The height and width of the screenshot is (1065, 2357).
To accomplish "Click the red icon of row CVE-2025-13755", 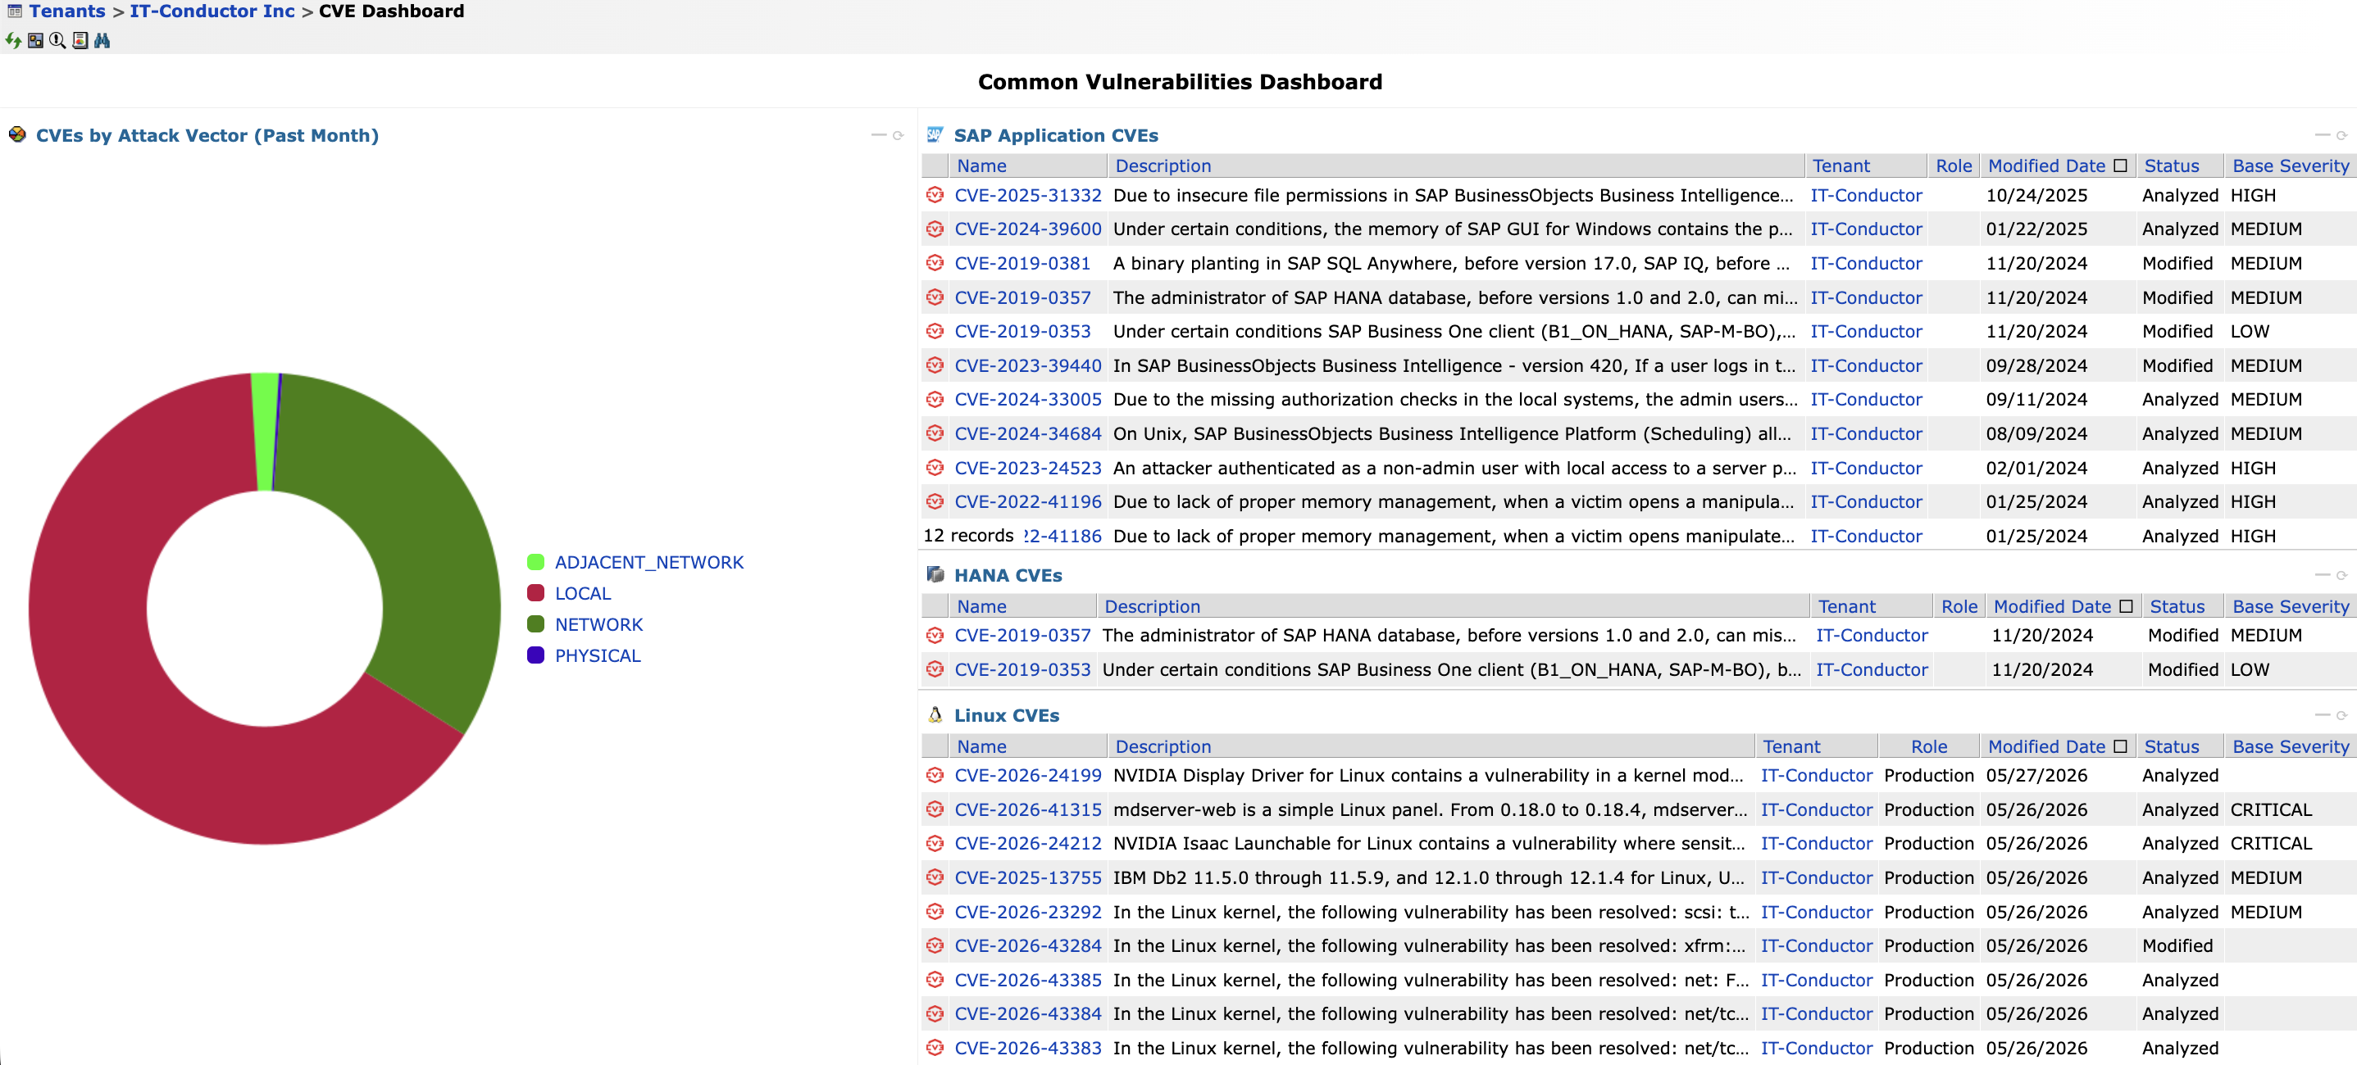I will coord(935,877).
